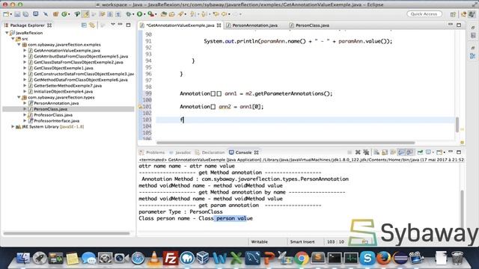Viewport: 479px width, 269px height.
Task: Select the GetAnnotationValueExemple.java editor tab
Action: coord(180,25)
